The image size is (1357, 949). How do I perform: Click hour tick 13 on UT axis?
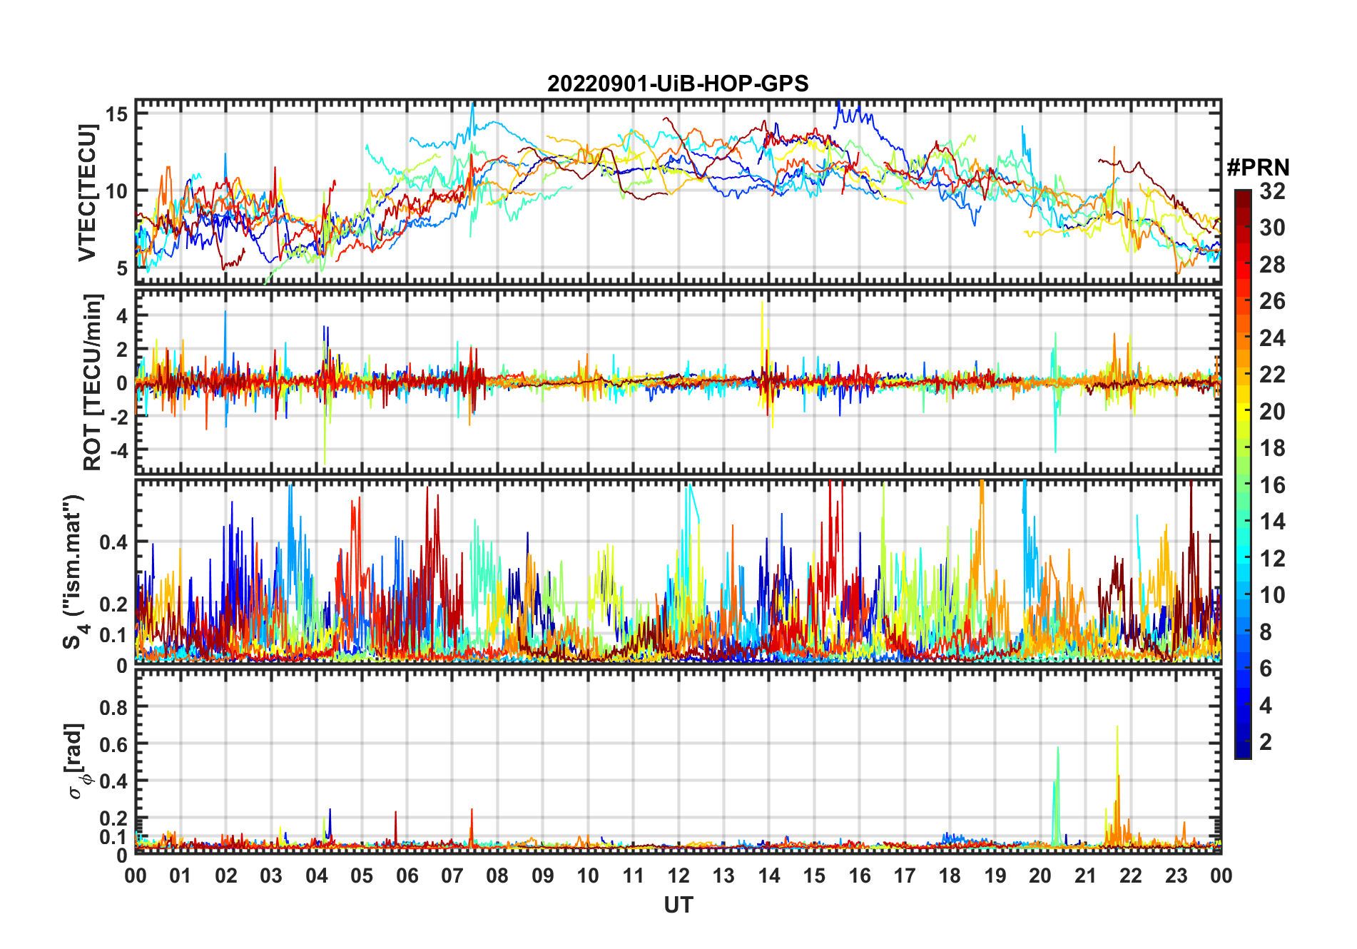tap(723, 876)
